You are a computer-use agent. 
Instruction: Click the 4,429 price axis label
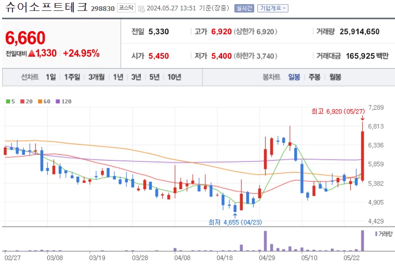[376, 221]
